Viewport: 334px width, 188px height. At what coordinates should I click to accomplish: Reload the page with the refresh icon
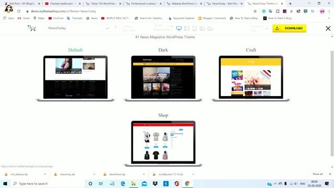[x=19, y=11]
